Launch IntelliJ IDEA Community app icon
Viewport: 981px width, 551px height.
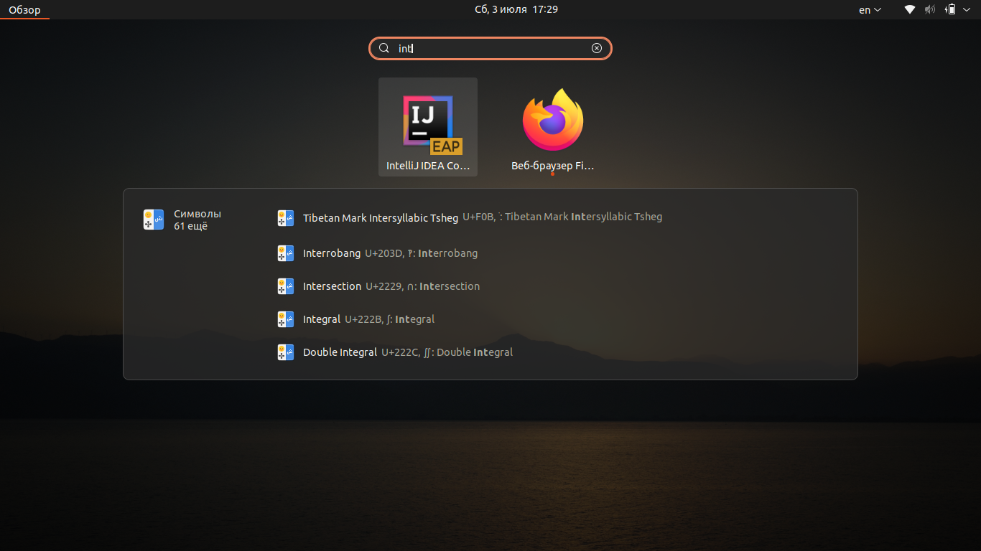click(x=428, y=126)
